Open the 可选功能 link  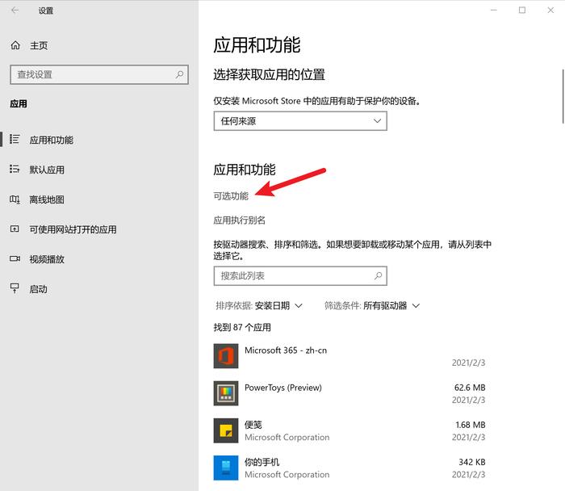[x=231, y=196]
